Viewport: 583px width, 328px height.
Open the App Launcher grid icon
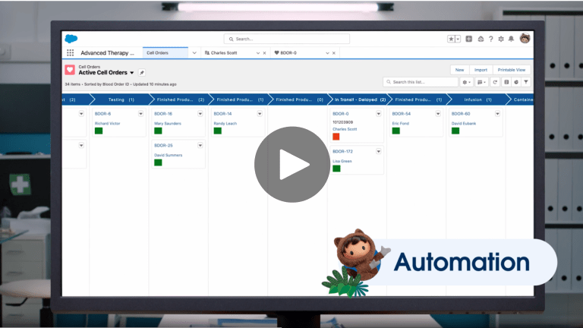point(71,53)
